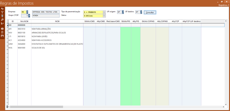Select the magnifier search icon
Viewport: 230px width, 111px height.
pyautogui.click(x=2, y=20)
